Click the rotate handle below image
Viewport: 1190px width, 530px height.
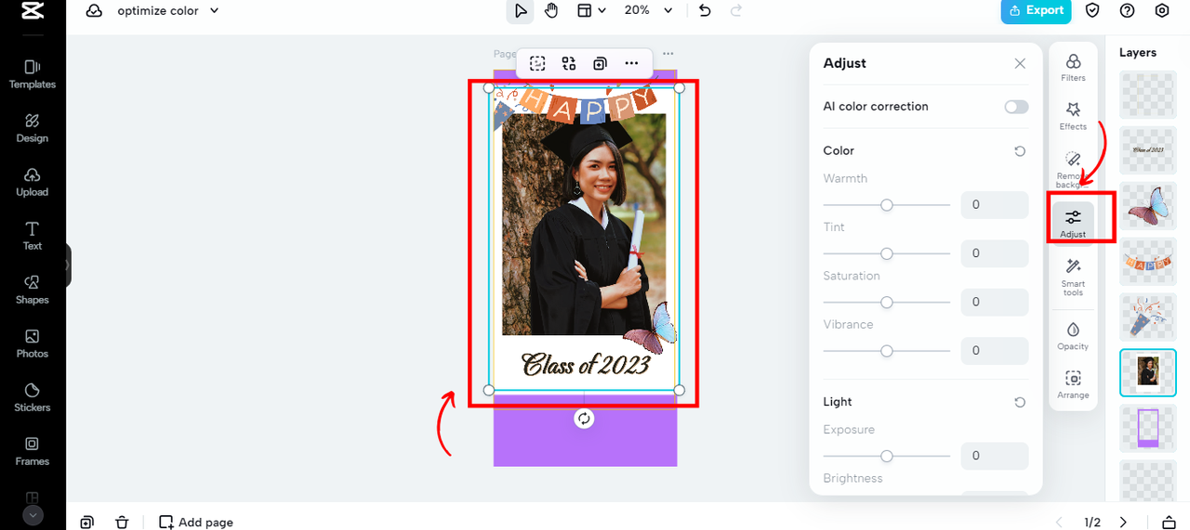tap(584, 419)
